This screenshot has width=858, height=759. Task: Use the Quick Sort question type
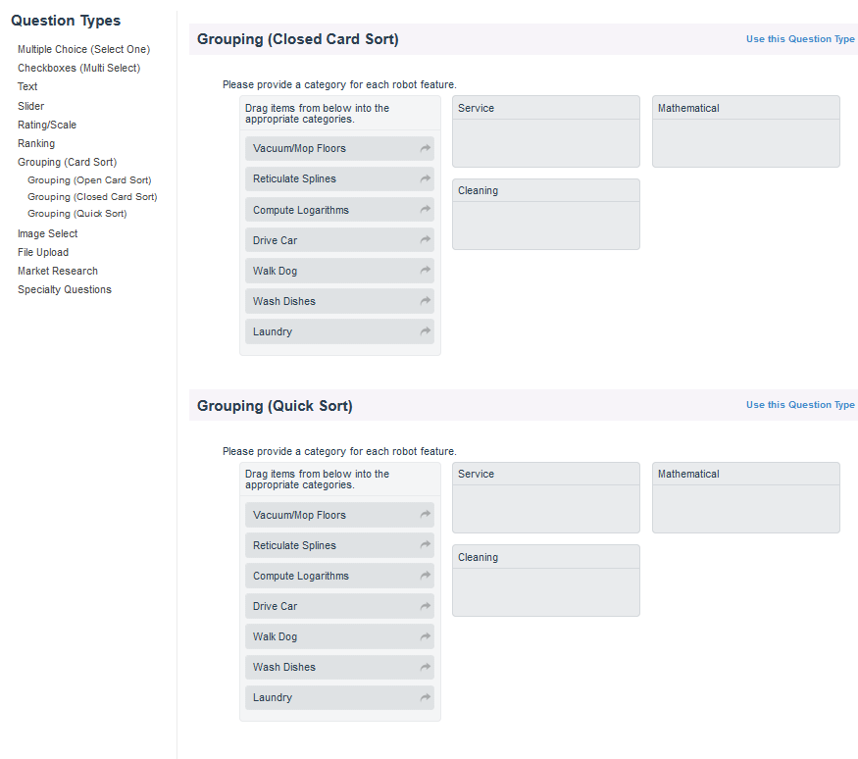(x=800, y=405)
